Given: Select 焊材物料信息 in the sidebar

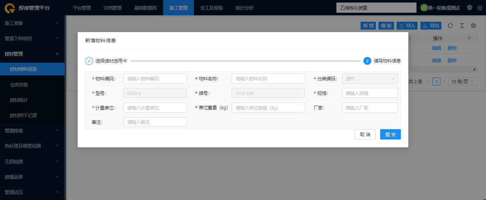Looking at the screenshot, I should click(32, 69).
